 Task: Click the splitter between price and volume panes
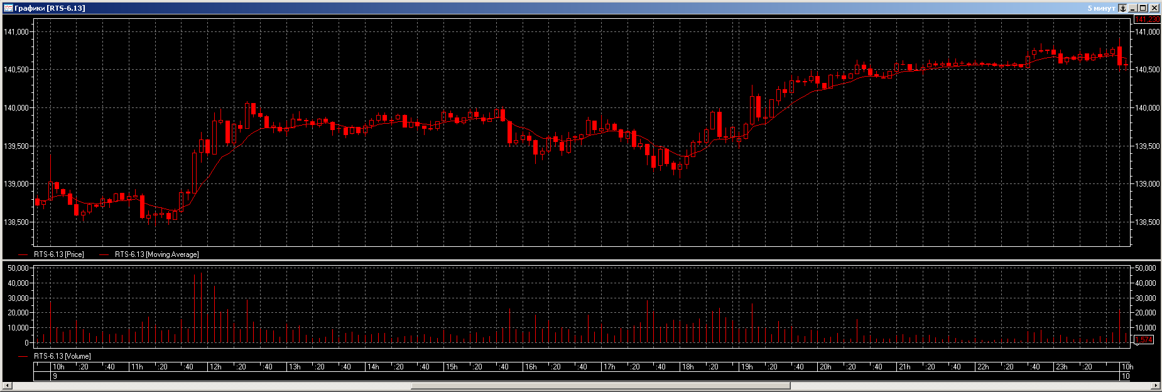pyautogui.click(x=581, y=261)
